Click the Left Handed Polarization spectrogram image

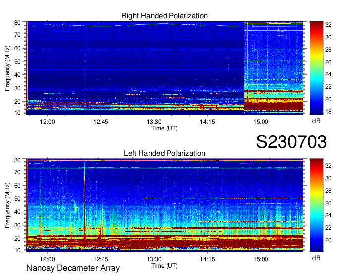coord(165,205)
